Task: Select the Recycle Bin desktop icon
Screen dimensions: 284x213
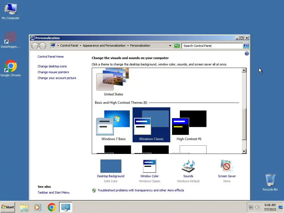Action: pyautogui.click(x=270, y=182)
